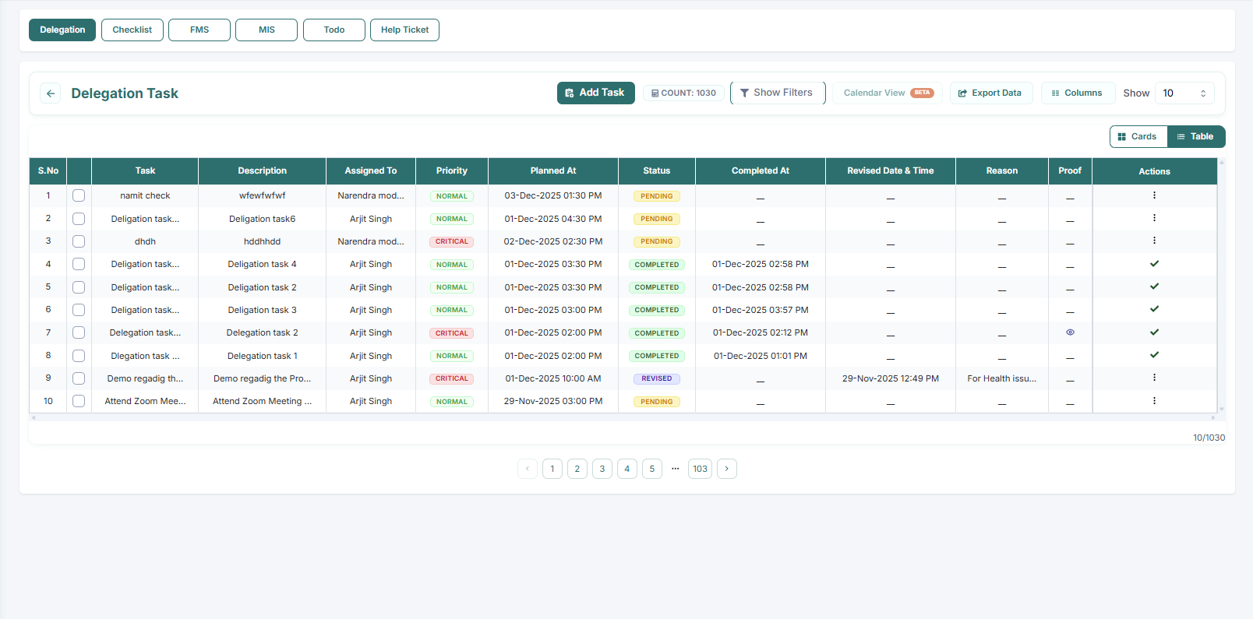
Task: Expand the Show Filters panel
Action: [x=777, y=93]
